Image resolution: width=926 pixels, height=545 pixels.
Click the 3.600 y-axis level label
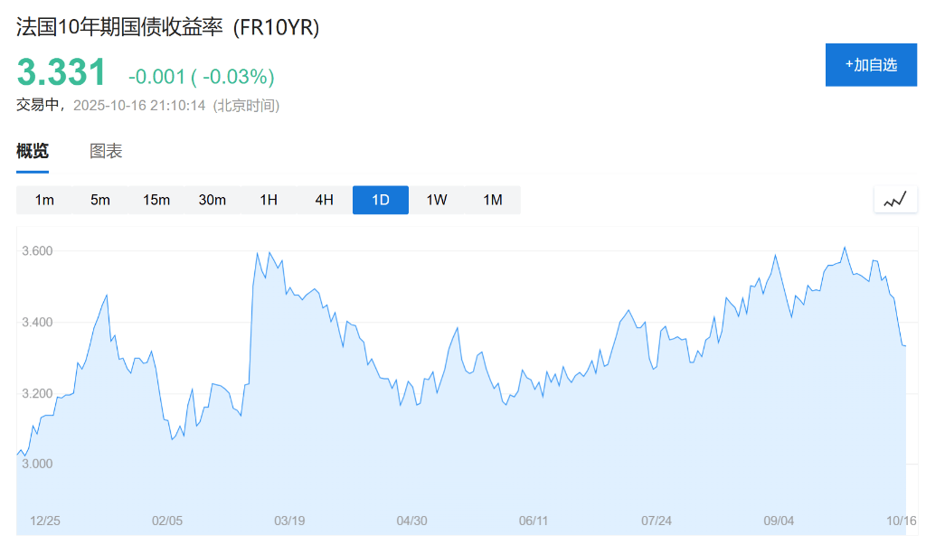pyautogui.click(x=38, y=250)
